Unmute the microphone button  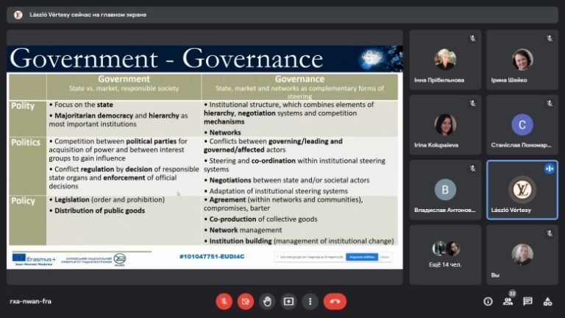(224, 301)
